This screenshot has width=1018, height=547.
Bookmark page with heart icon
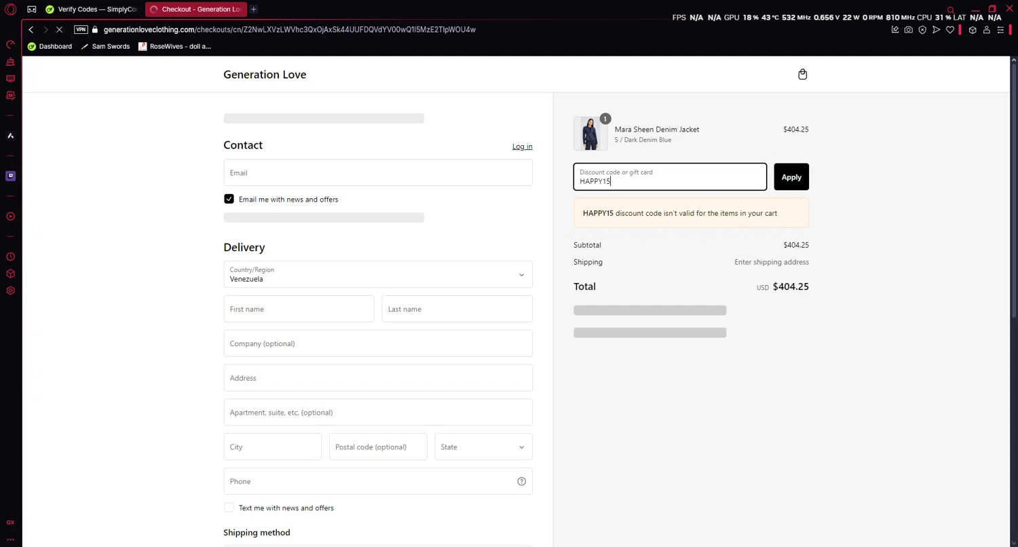point(950,30)
